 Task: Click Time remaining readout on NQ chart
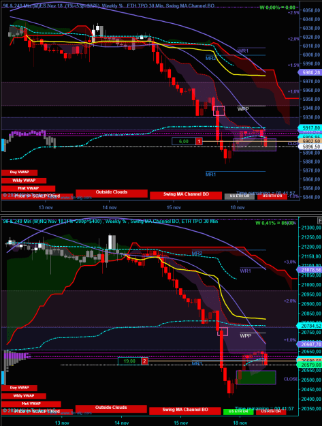pos(264,408)
